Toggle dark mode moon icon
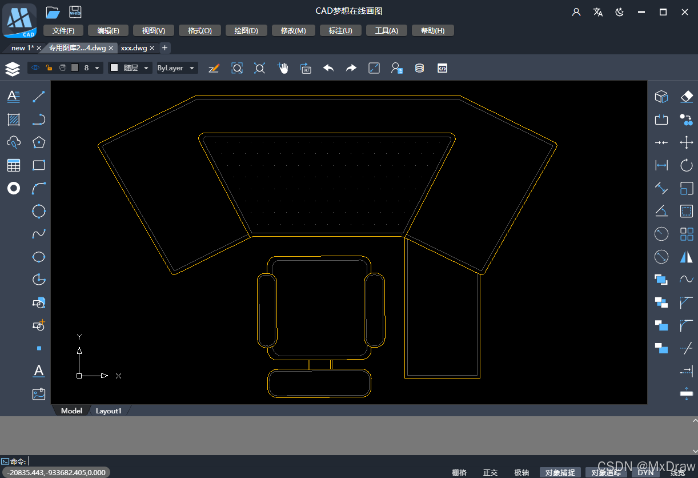 (620, 12)
